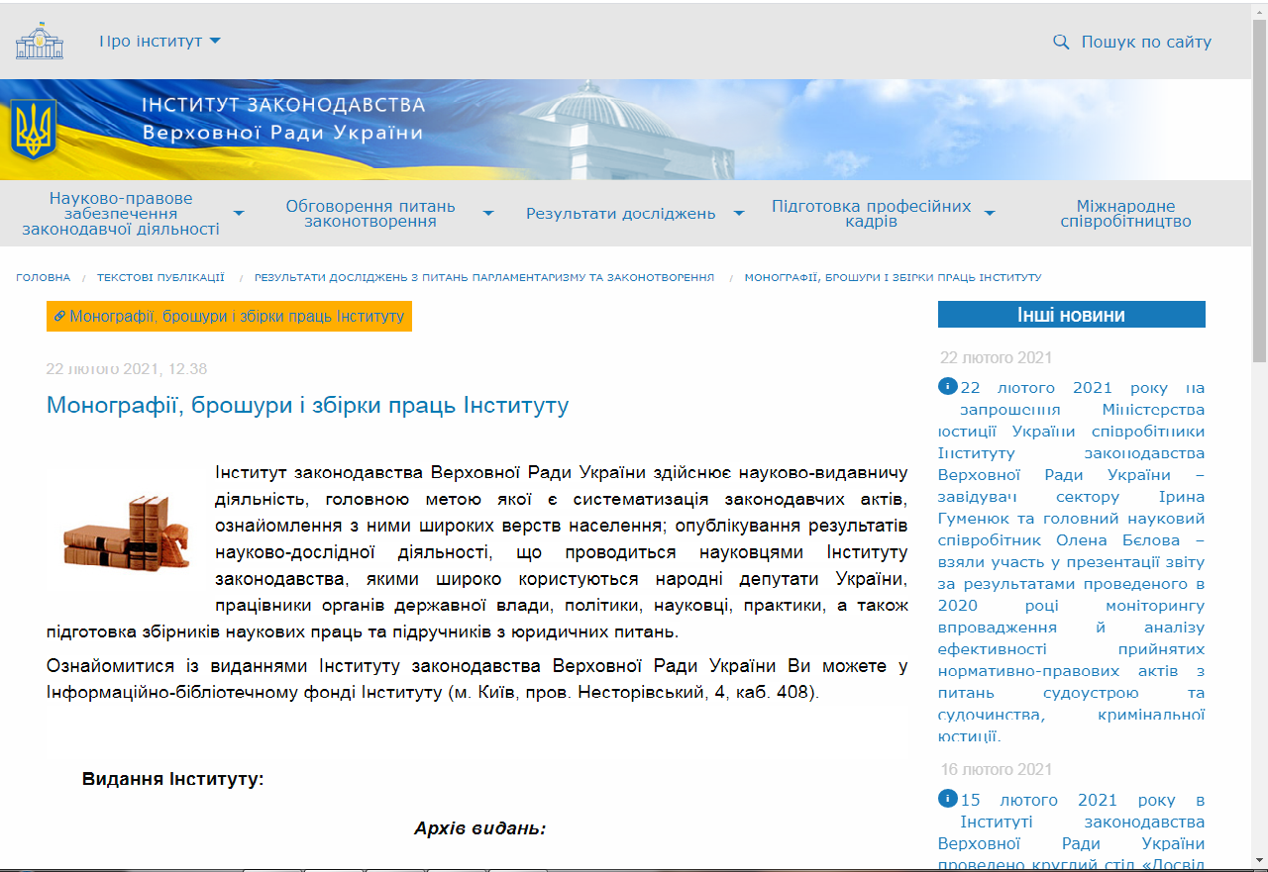Screen dimensions: 1268x872
Task: Expand Науково-правове забезпечення menu arrow
Action: (x=239, y=213)
